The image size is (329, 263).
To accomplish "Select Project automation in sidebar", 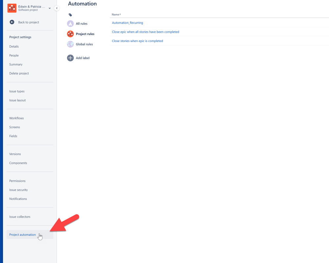I will click(30, 235).
